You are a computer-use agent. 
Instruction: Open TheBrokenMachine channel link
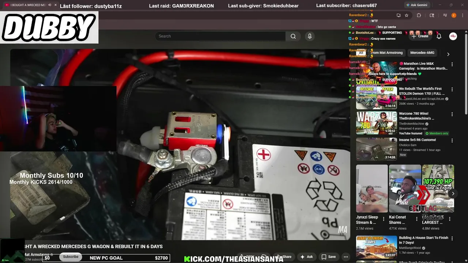coord(412,124)
